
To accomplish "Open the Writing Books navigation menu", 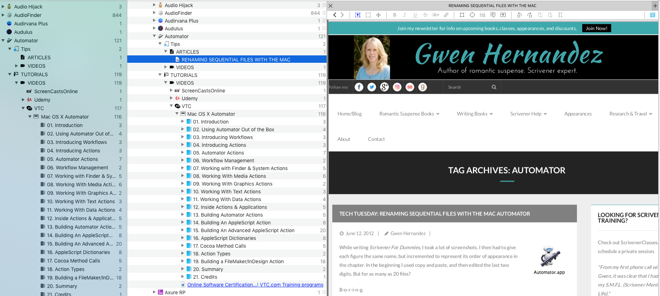I will (474, 114).
